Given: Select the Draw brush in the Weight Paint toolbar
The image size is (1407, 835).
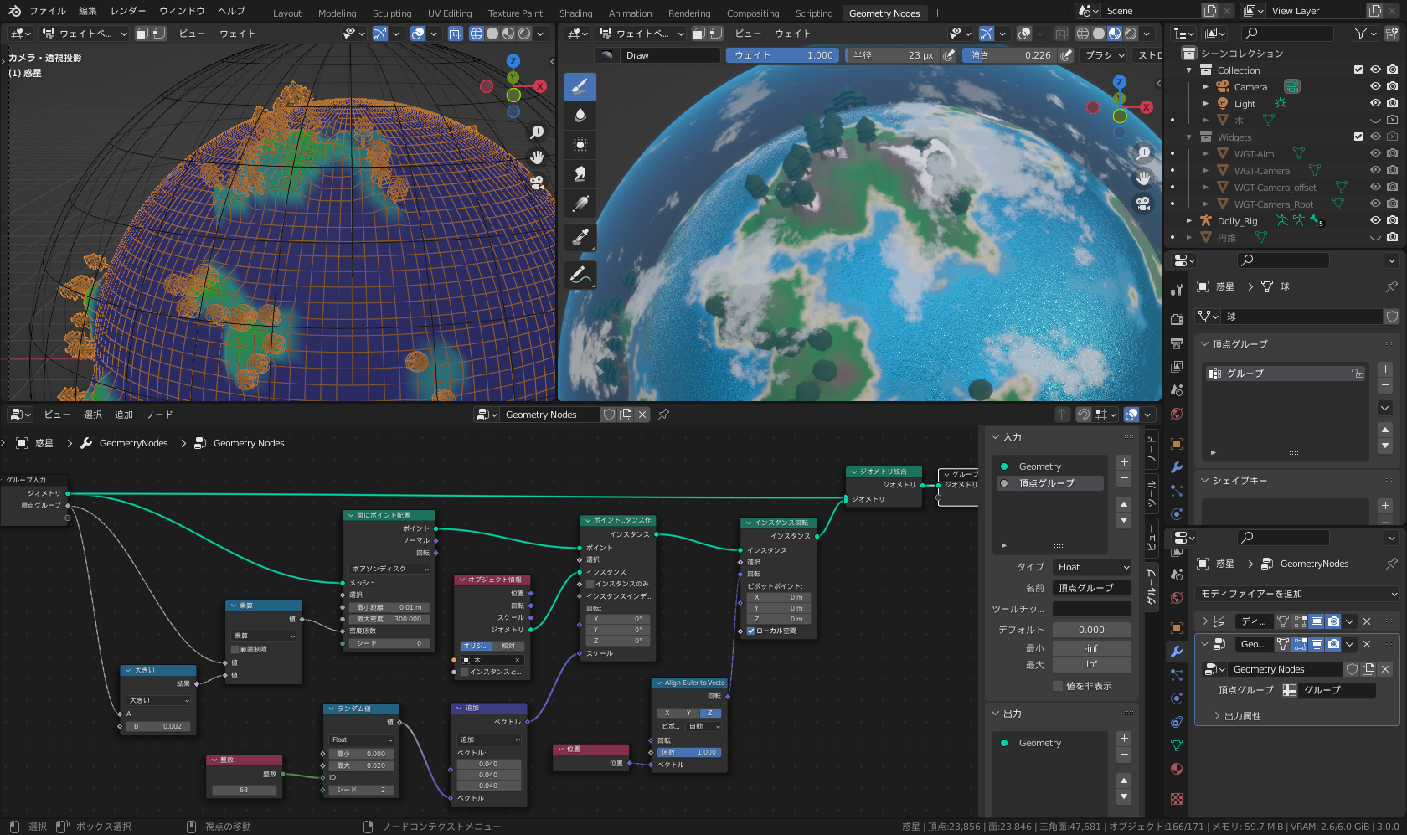Looking at the screenshot, I should coord(580,85).
